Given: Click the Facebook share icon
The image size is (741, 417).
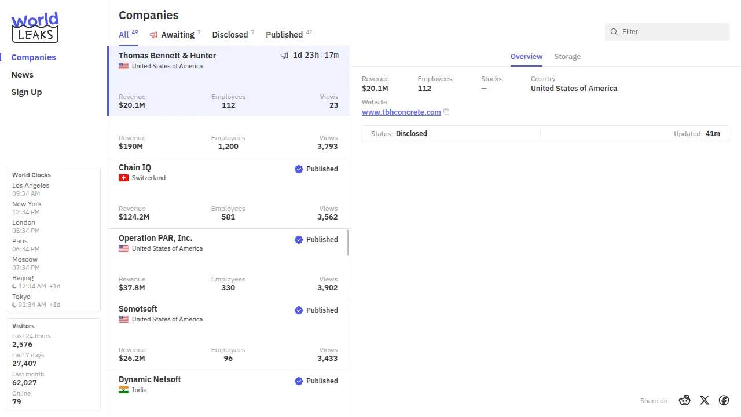Looking at the screenshot, I should [x=724, y=400].
